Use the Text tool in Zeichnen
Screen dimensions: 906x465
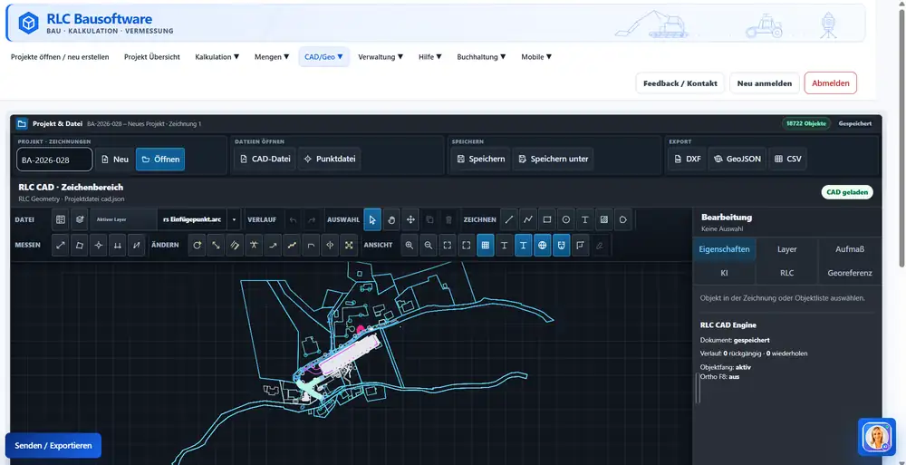584,219
